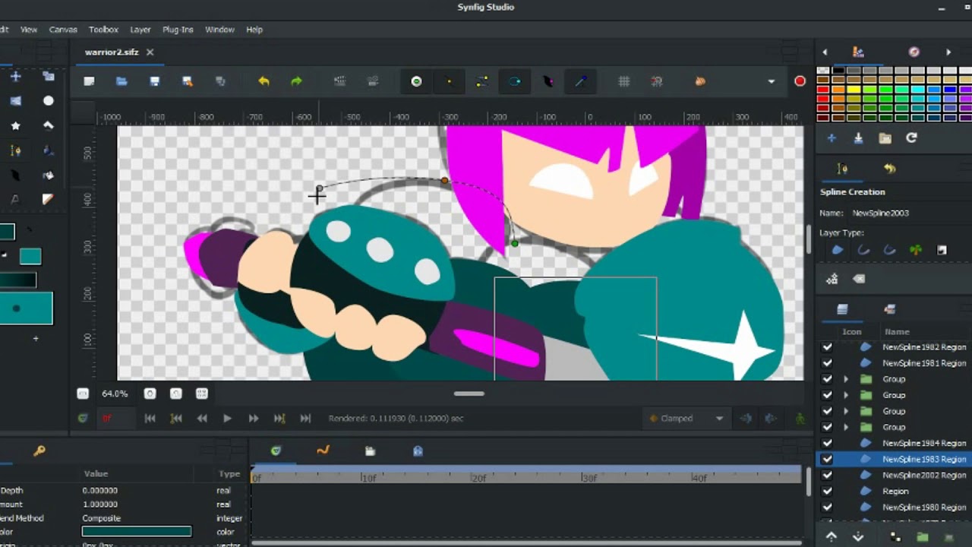Enable the Plant layer type

pos(916,250)
